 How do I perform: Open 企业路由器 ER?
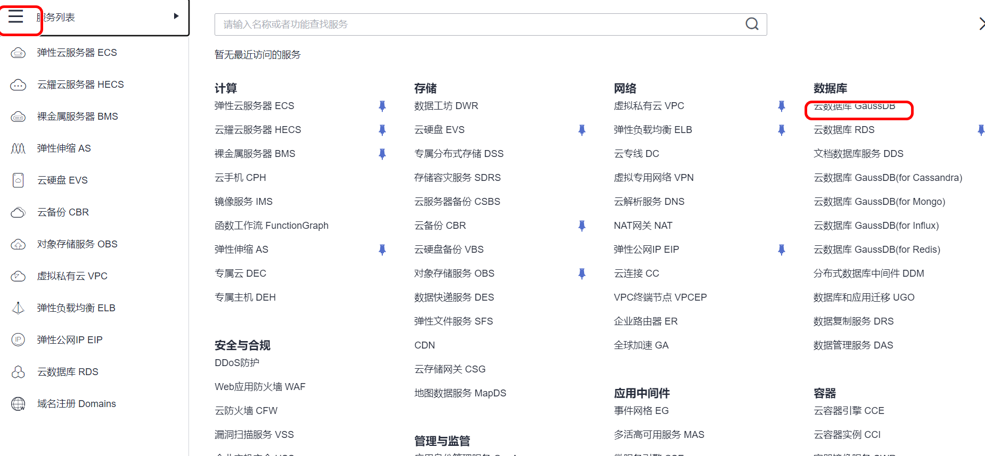click(646, 321)
